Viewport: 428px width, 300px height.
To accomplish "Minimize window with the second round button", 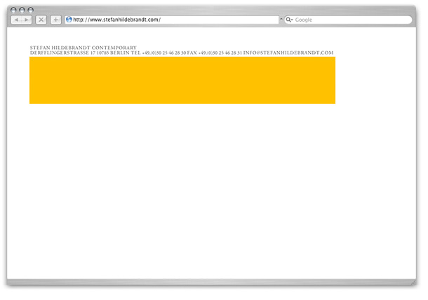I will 22,10.
